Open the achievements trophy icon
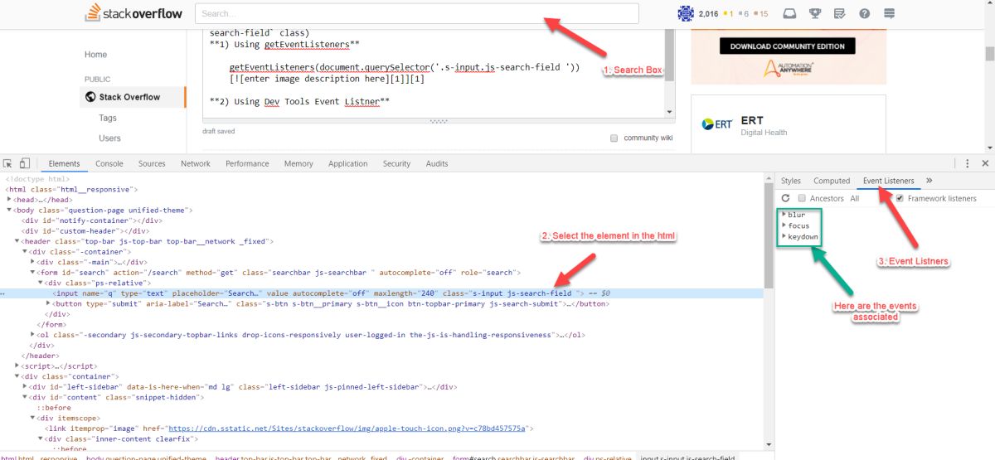The height and width of the screenshot is (460, 995). coord(815,13)
